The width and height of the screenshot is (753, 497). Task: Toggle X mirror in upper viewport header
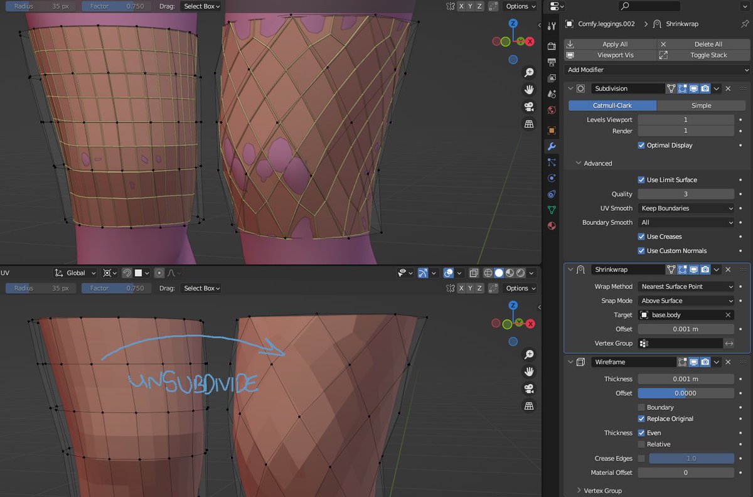[461, 6]
